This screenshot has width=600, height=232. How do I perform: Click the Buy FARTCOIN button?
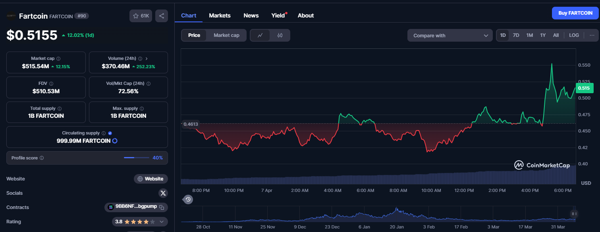coord(575,13)
